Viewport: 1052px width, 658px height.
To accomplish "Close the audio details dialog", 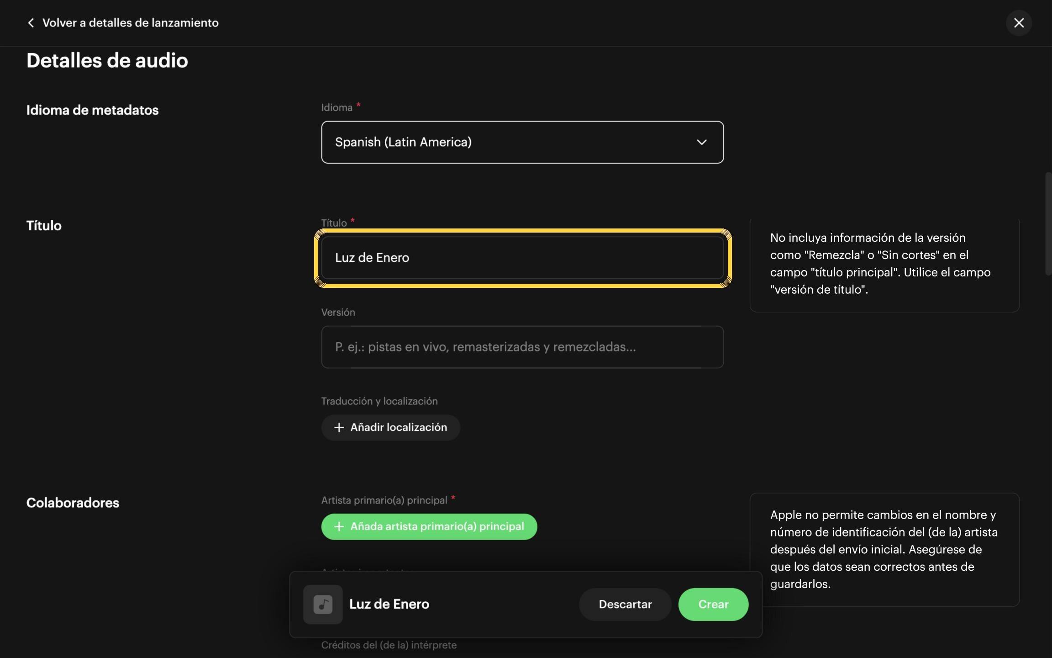I will pyautogui.click(x=1019, y=23).
